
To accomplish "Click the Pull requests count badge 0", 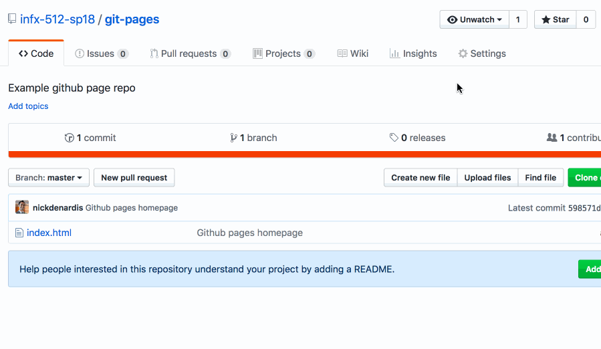I will click(225, 53).
